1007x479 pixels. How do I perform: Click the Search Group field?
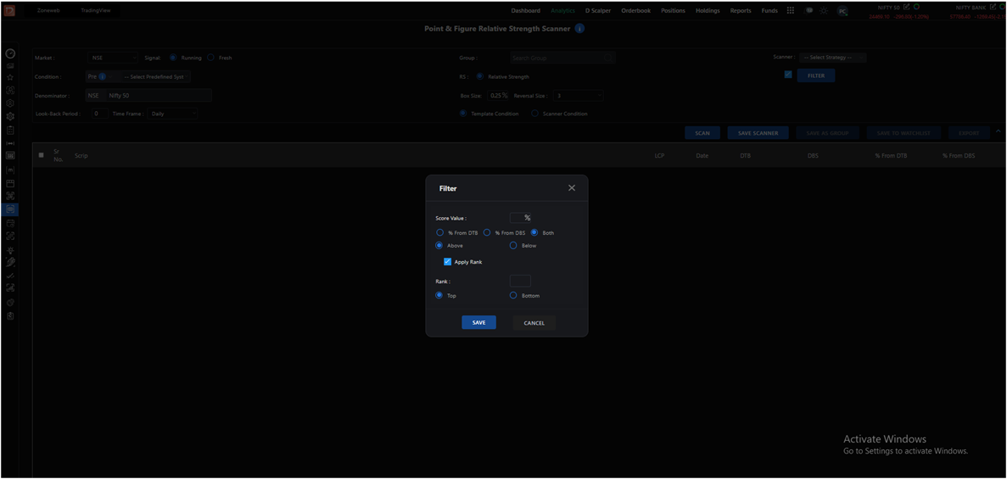click(563, 58)
